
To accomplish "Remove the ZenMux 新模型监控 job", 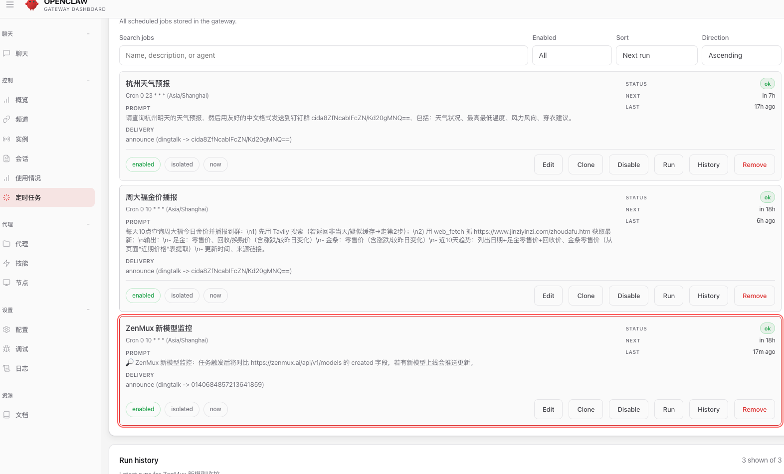I will tap(755, 409).
